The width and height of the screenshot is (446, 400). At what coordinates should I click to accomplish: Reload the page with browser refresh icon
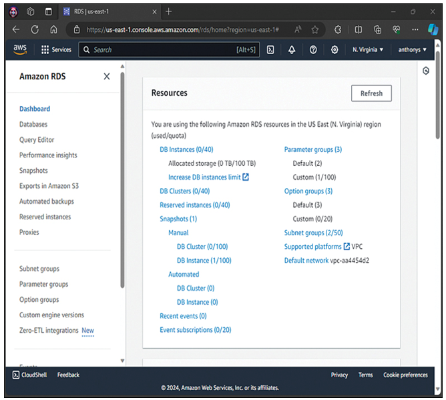(x=35, y=29)
